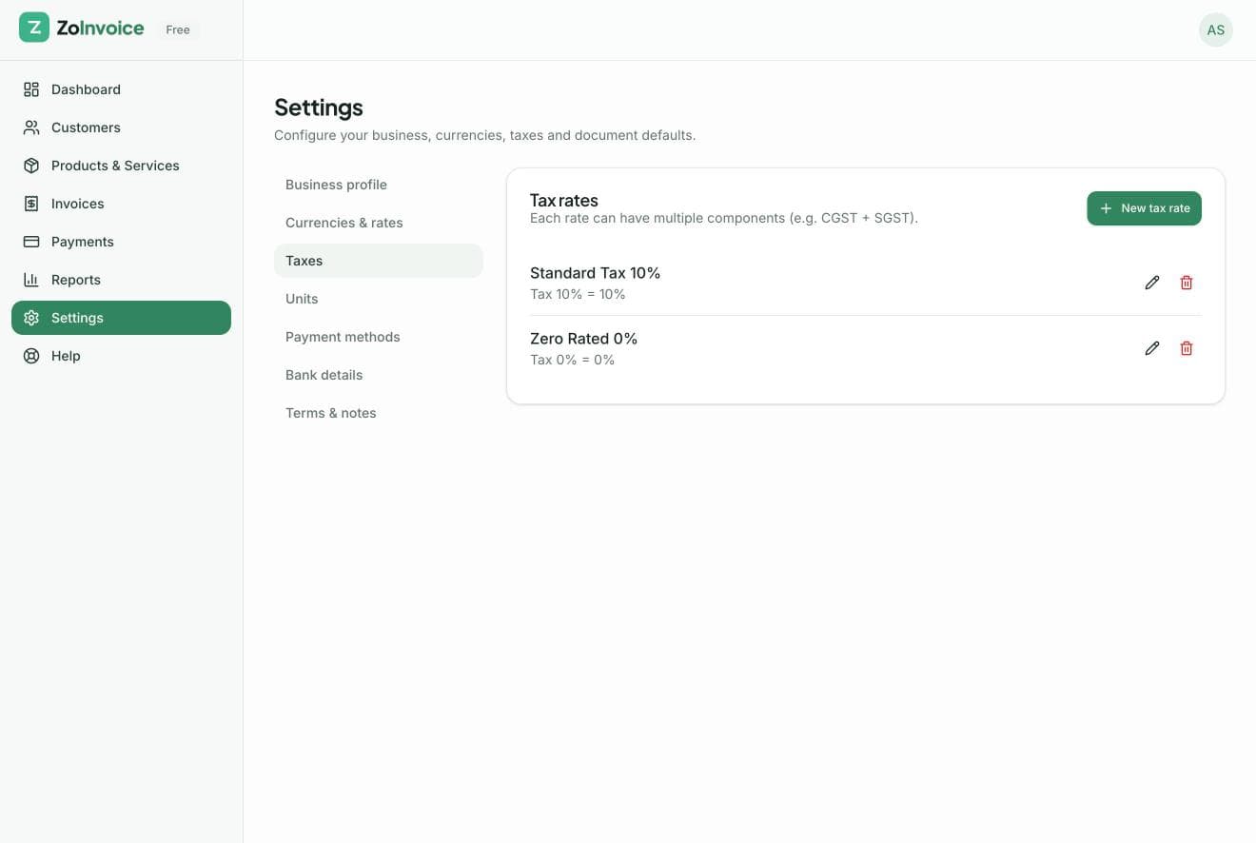Open Terms & notes settings

tap(379, 413)
